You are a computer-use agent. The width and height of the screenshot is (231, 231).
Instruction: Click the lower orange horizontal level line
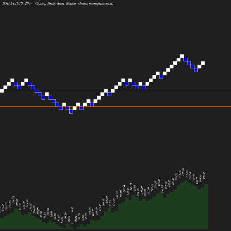click(115, 106)
